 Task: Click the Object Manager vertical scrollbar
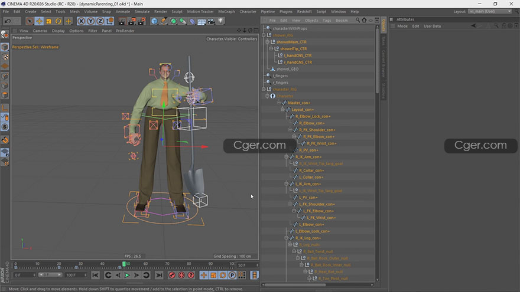[377, 61]
